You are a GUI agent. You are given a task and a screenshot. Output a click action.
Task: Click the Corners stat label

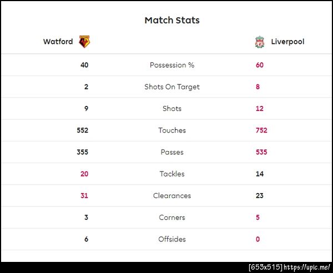coord(172,218)
